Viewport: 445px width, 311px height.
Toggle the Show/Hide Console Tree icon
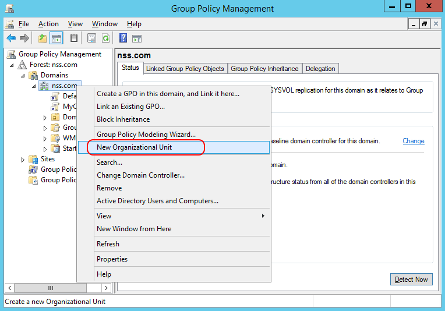[x=56, y=38]
